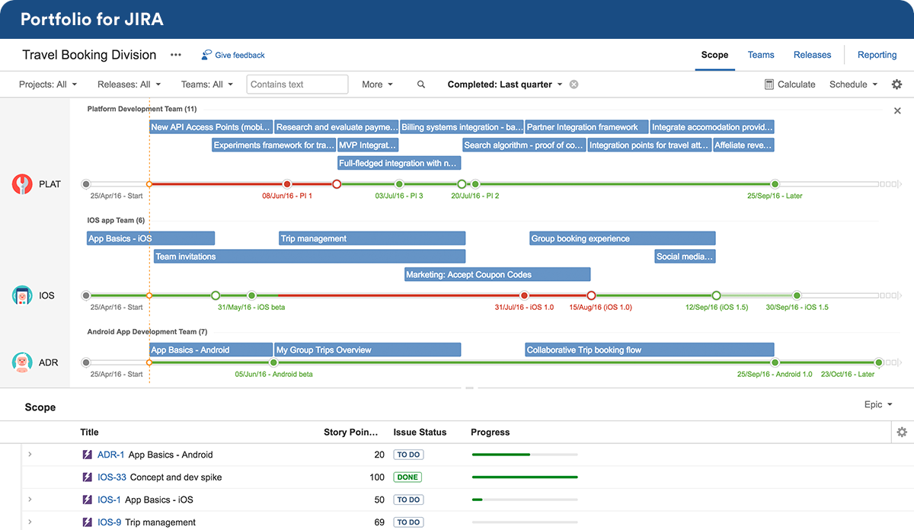Viewport: 914px width, 530px height.
Task: Open the three-dots plan menu
Action: (176, 55)
